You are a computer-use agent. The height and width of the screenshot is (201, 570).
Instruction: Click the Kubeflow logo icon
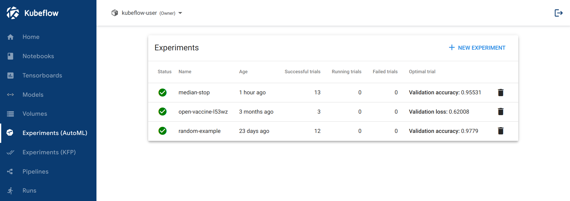click(x=13, y=13)
